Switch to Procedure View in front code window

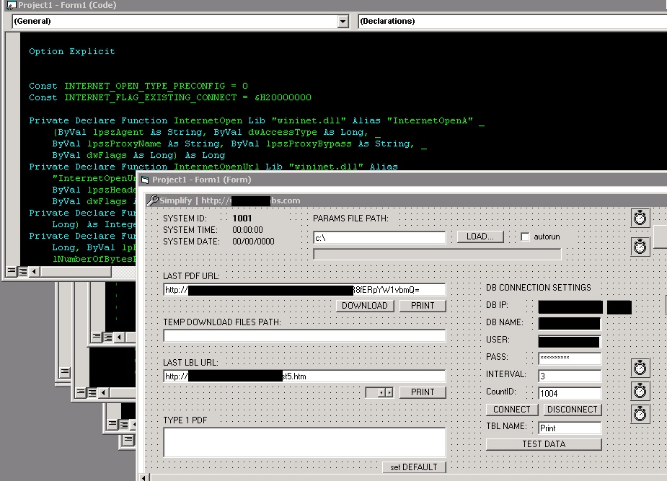point(12,271)
